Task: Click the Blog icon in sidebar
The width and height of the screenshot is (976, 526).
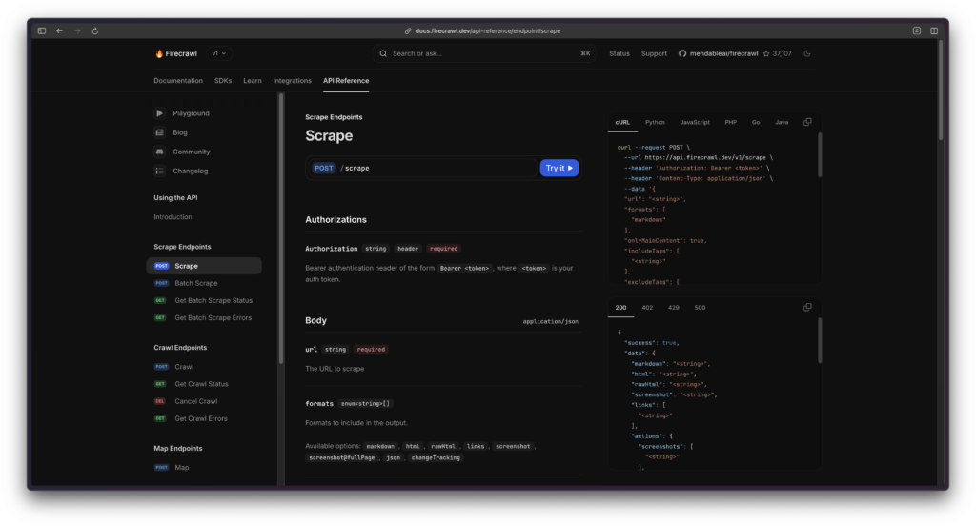Action: (159, 132)
